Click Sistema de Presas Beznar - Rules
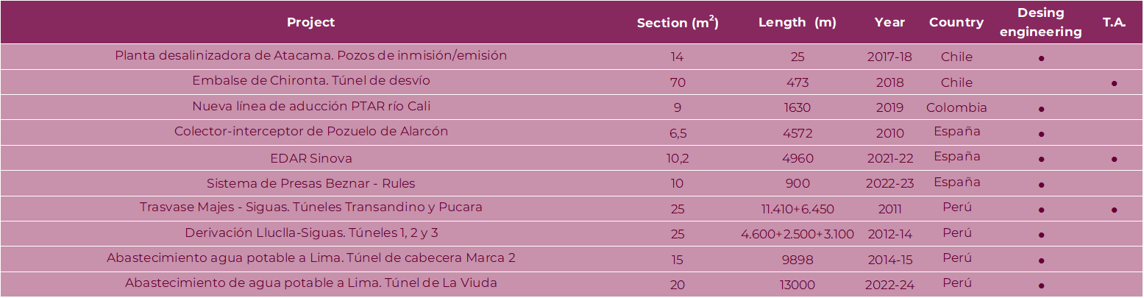 pyautogui.click(x=310, y=183)
